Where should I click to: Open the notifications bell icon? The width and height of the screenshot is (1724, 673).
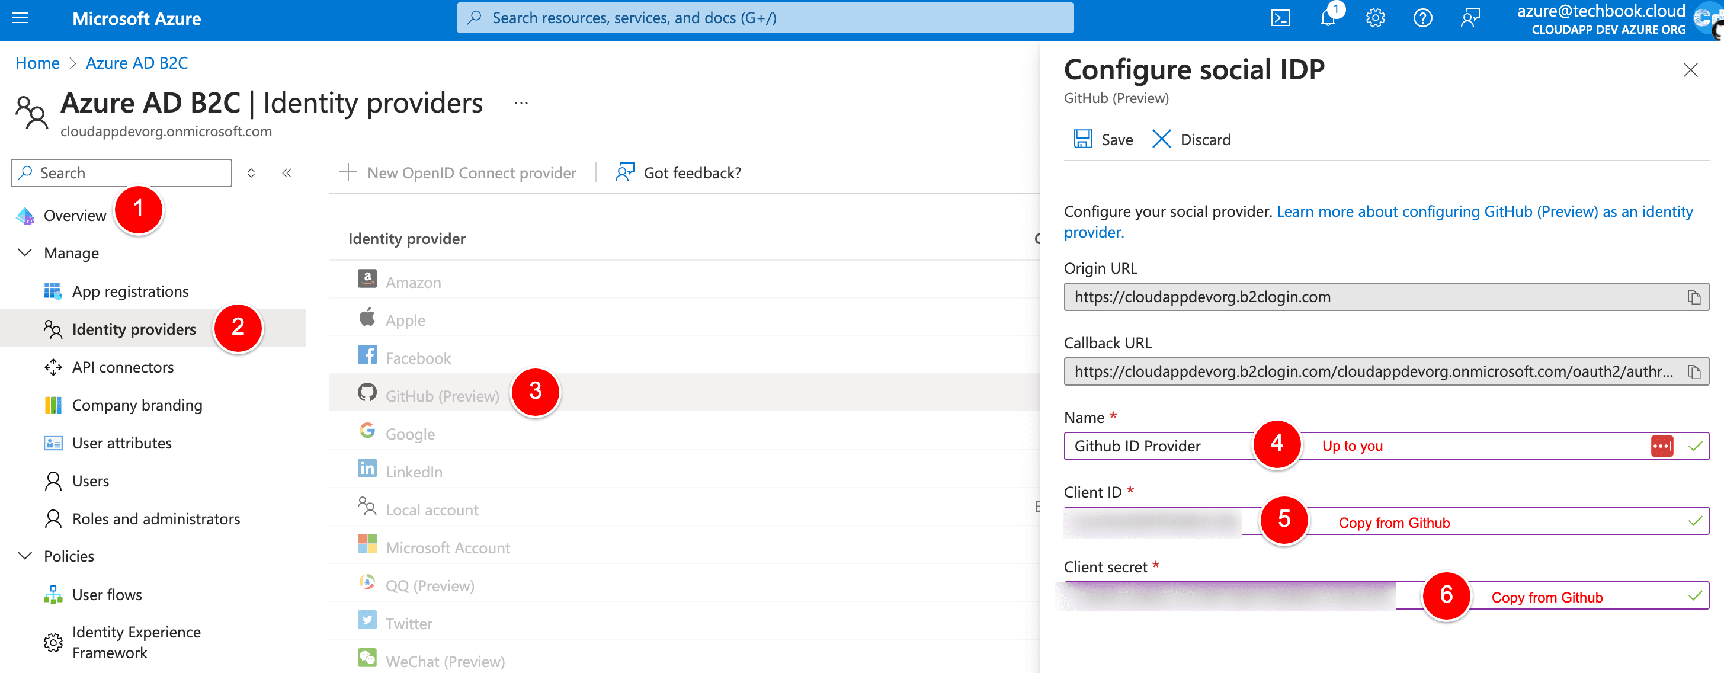tap(1328, 18)
